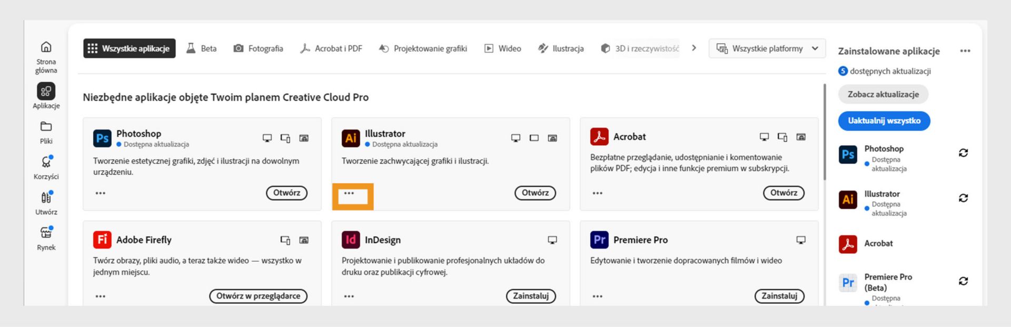This screenshot has height=327, width=1011.
Task: Click the Uaktualnij wszystko button
Action: 884,121
